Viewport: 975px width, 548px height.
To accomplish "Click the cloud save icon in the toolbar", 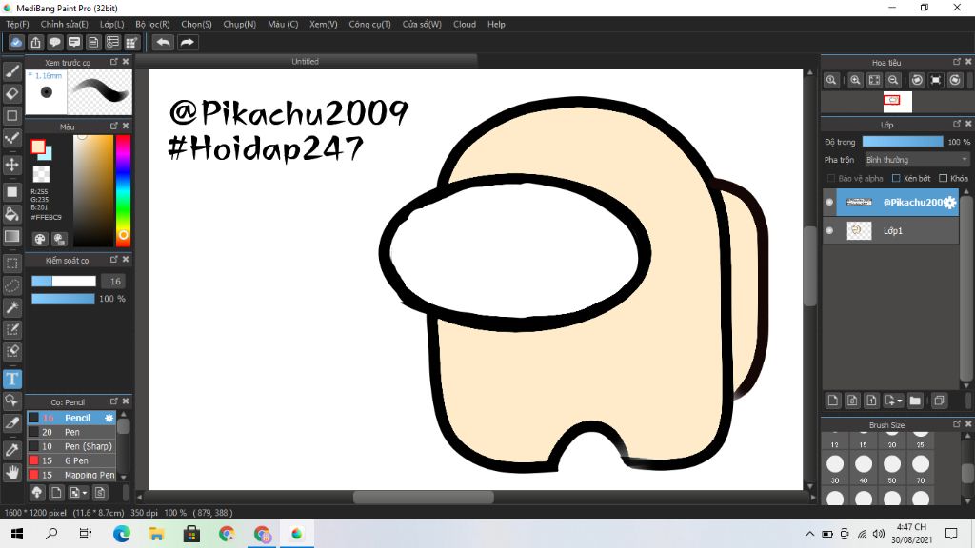I will pyautogui.click(x=16, y=42).
